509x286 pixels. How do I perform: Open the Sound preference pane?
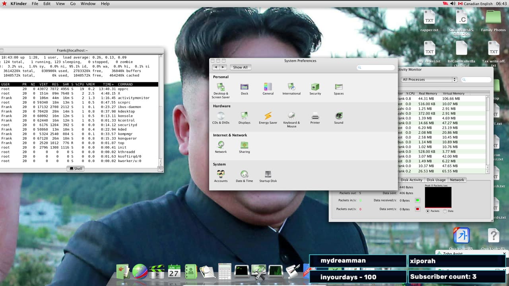(x=339, y=118)
